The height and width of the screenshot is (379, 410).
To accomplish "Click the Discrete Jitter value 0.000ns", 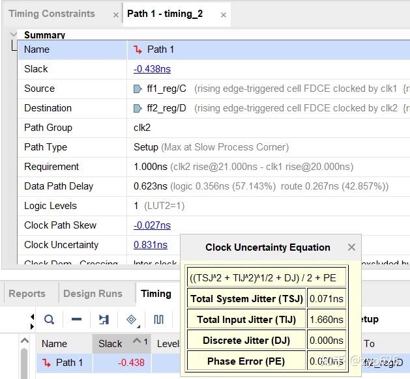I will (x=327, y=341).
